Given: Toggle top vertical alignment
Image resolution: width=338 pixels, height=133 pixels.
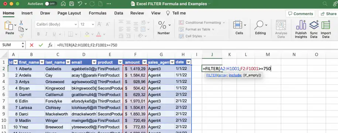Looking at the screenshot, I should coord(121,23).
